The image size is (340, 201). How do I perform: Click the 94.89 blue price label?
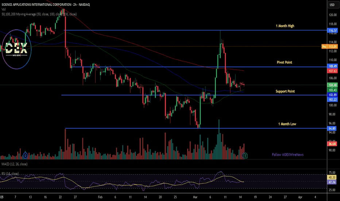tap(332, 129)
